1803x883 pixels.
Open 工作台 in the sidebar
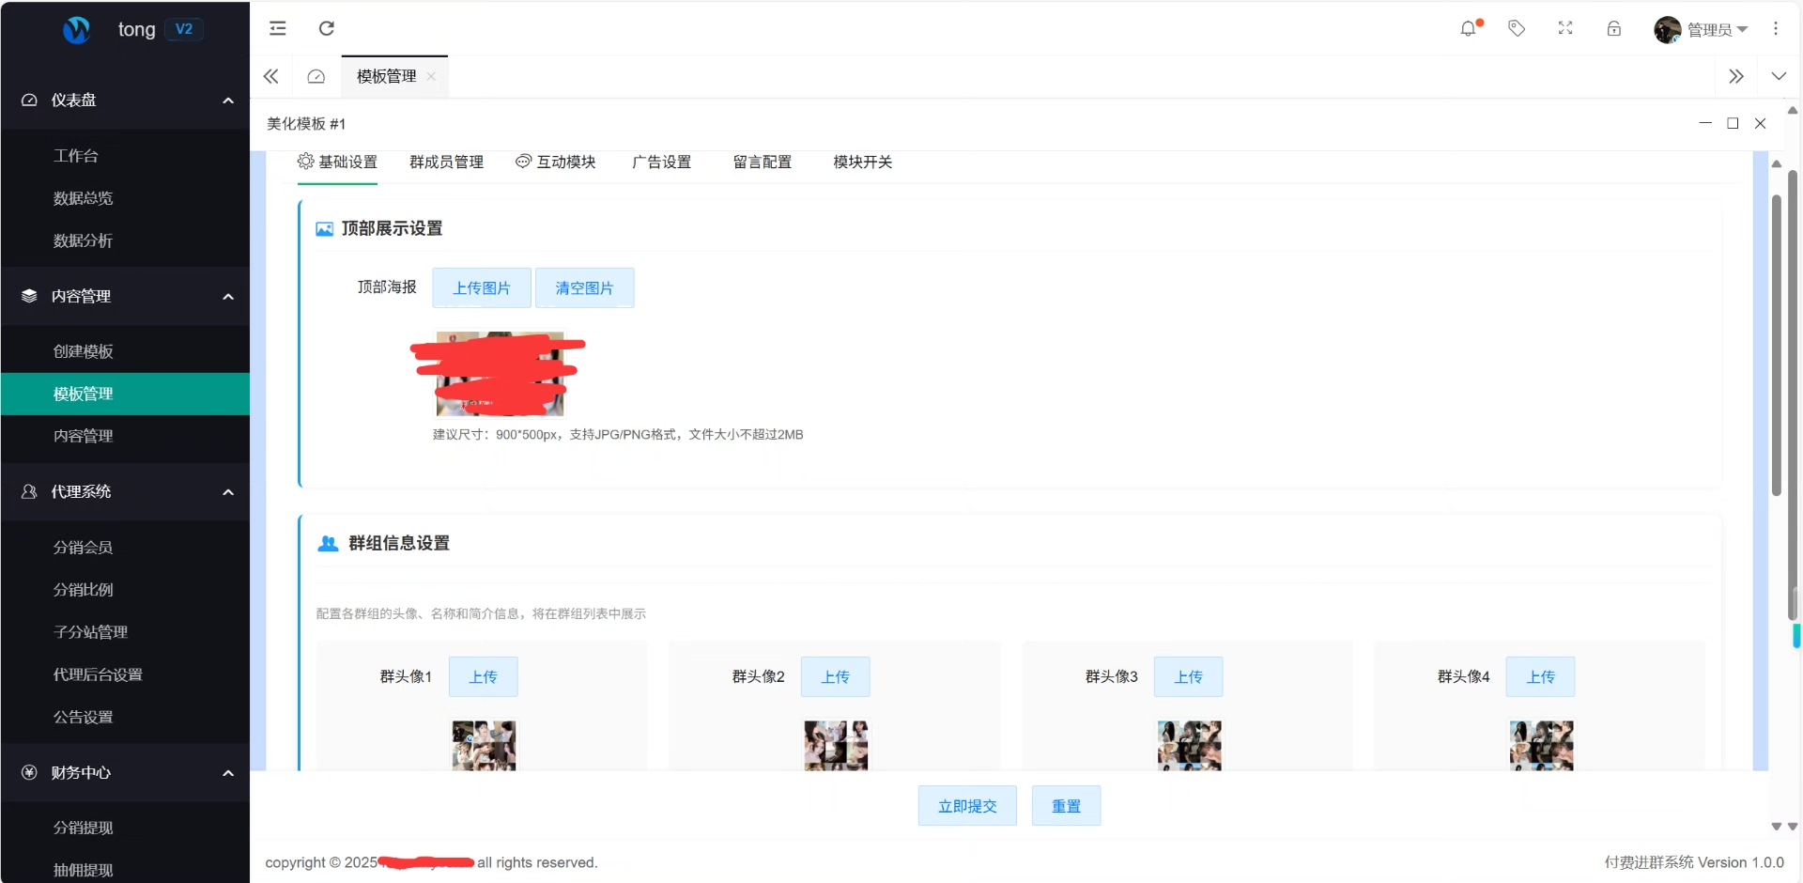tap(125, 156)
